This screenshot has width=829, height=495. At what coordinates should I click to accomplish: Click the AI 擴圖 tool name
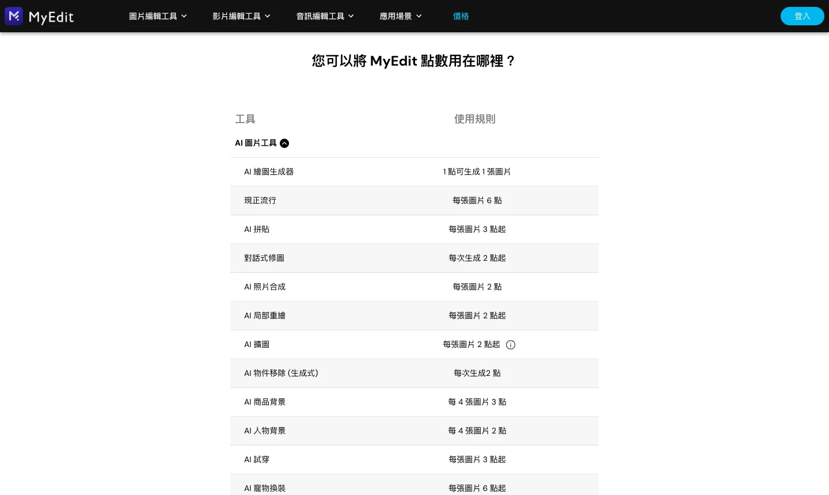[257, 344]
